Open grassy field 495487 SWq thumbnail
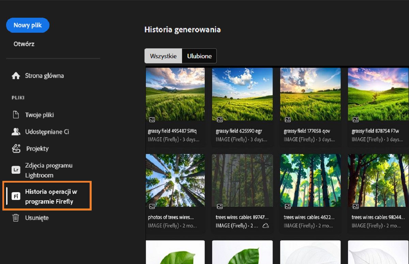This screenshot has width=409, height=264. 175,94
